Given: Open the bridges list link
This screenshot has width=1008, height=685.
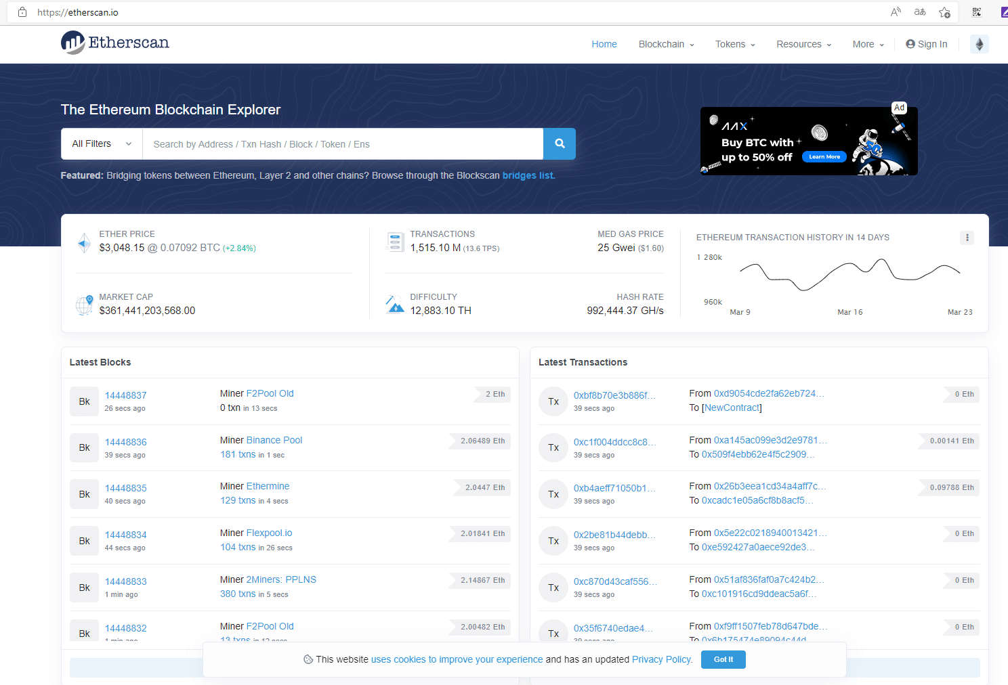Looking at the screenshot, I should 528,175.
